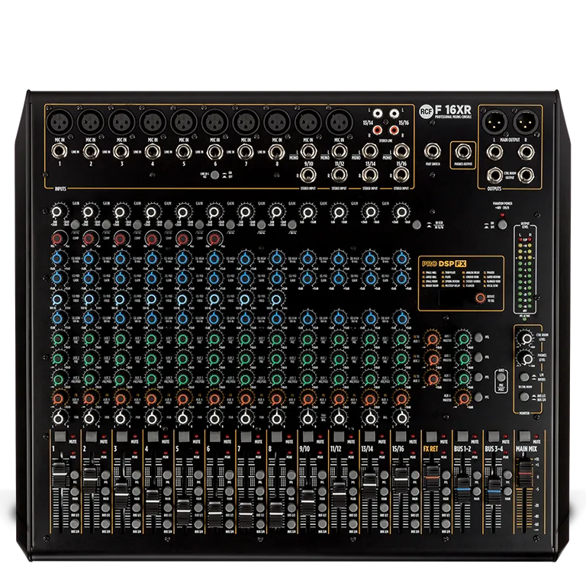This screenshot has height=586, width=586.
Task: Grab the channel 1 fader
Action: click(x=59, y=474)
